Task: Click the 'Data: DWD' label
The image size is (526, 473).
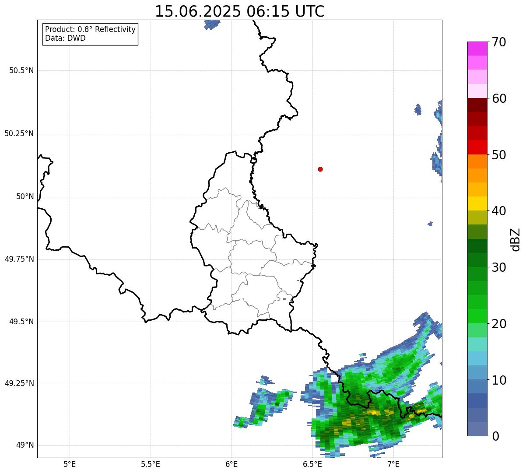Action: click(x=65, y=38)
